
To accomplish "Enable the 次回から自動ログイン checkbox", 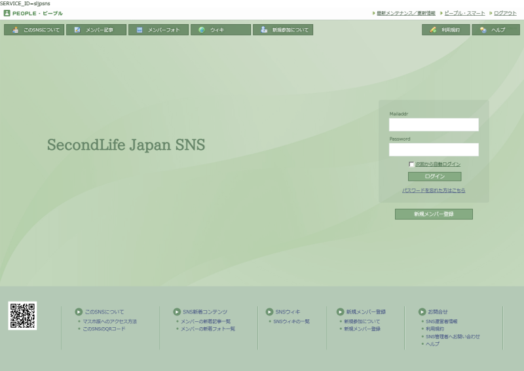I will [x=411, y=164].
